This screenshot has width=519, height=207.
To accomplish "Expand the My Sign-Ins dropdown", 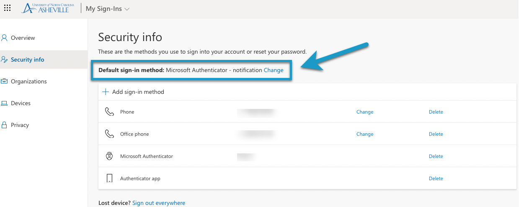I will [x=108, y=9].
